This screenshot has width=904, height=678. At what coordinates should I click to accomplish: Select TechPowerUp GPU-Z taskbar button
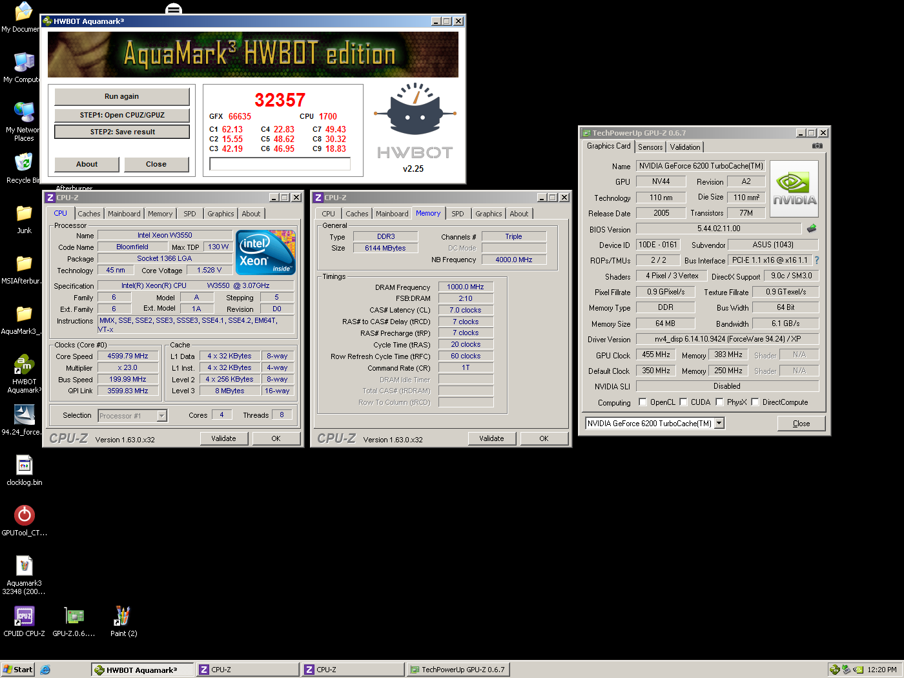[x=458, y=670]
